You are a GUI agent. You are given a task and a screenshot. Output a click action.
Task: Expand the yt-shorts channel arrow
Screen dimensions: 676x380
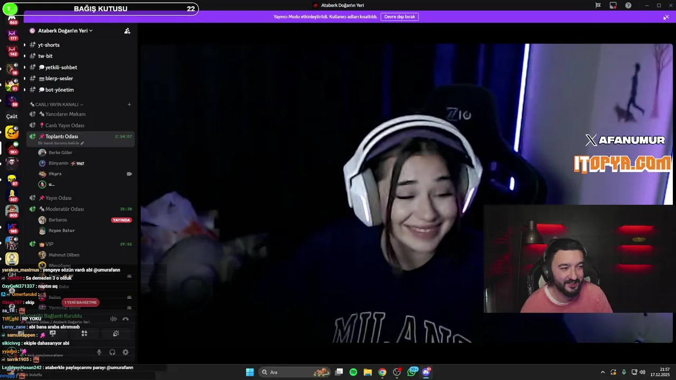[x=24, y=45]
